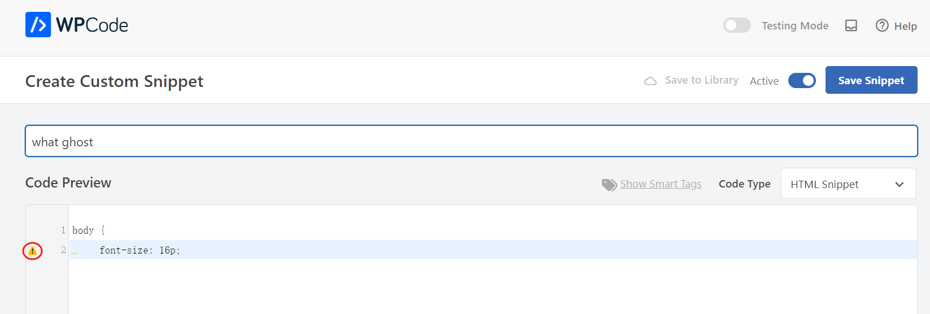Enable the Testing Mode toggle
Image resolution: width=930 pixels, height=314 pixels.
point(737,25)
